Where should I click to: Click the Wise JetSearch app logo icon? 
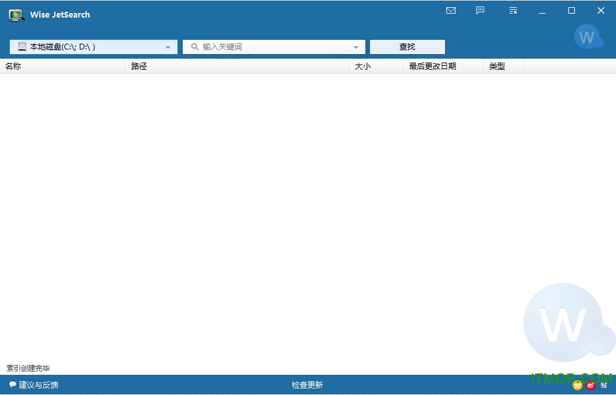click(x=16, y=14)
